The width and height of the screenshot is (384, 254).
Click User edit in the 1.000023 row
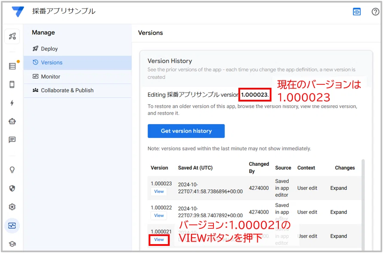pyautogui.click(x=307, y=188)
